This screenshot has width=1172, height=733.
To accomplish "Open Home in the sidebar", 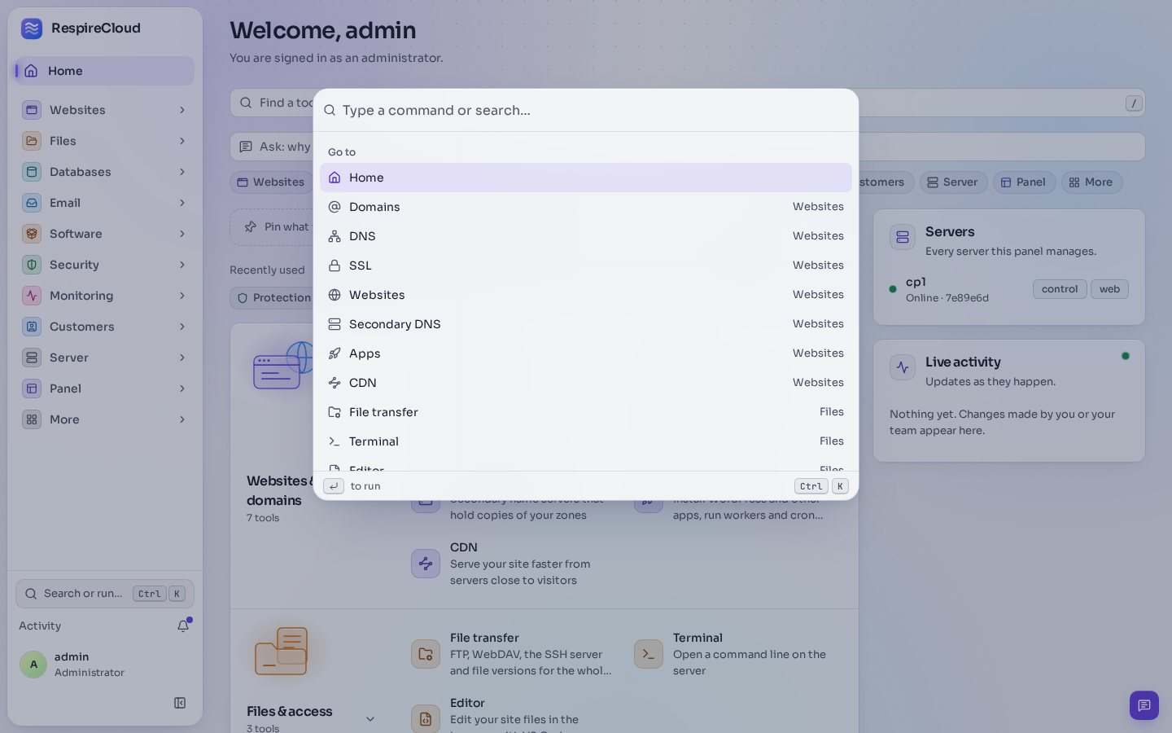I will point(104,71).
